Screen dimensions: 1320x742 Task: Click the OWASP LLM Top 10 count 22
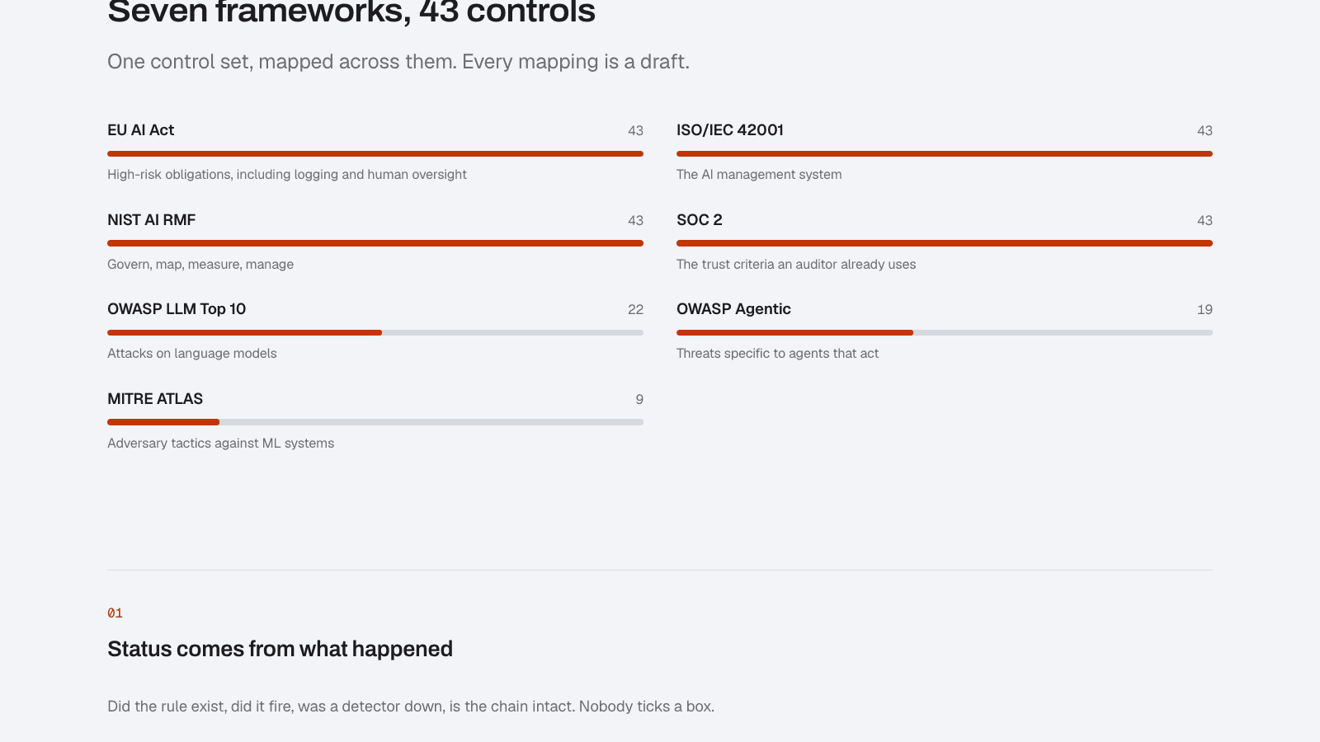(635, 309)
